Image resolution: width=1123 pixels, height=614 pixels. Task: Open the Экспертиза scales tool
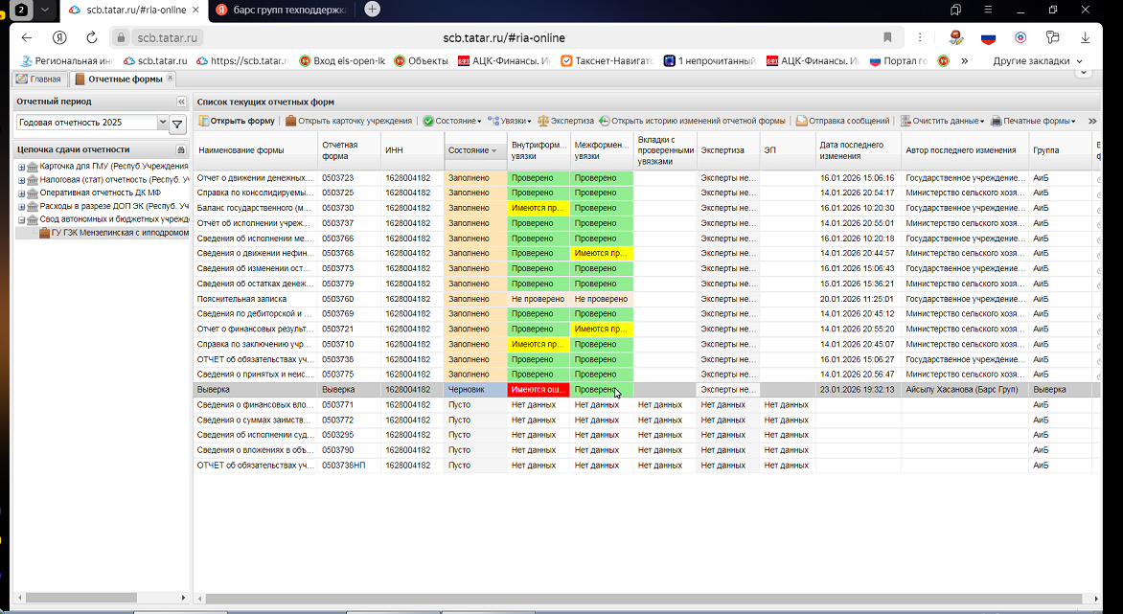click(x=565, y=121)
